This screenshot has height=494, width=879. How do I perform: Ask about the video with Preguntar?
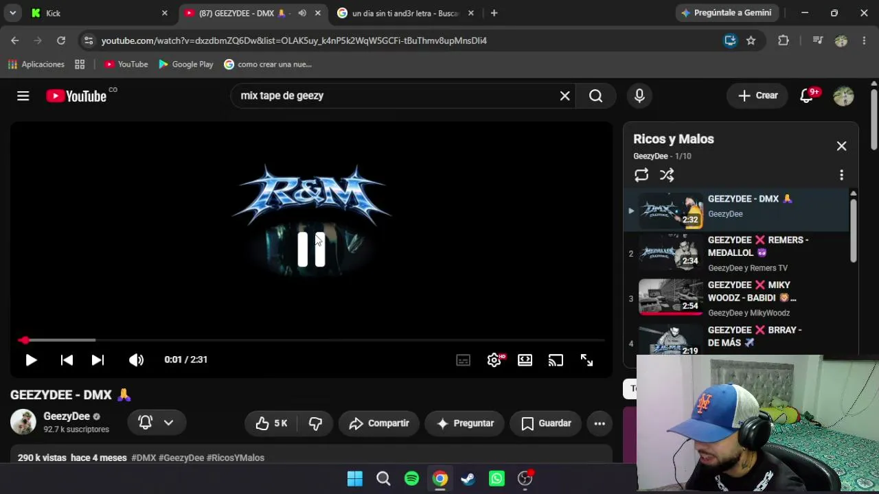coord(465,423)
